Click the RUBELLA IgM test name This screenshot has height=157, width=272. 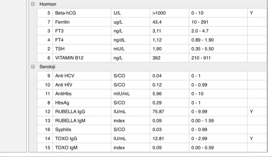click(70, 121)
